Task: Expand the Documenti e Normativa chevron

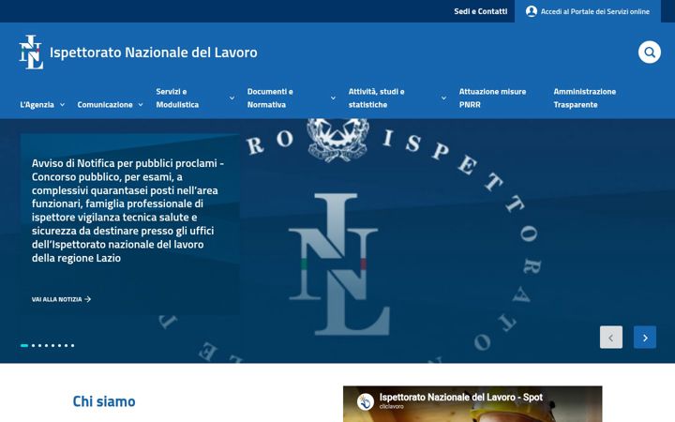Action: (x=333, y=98)
